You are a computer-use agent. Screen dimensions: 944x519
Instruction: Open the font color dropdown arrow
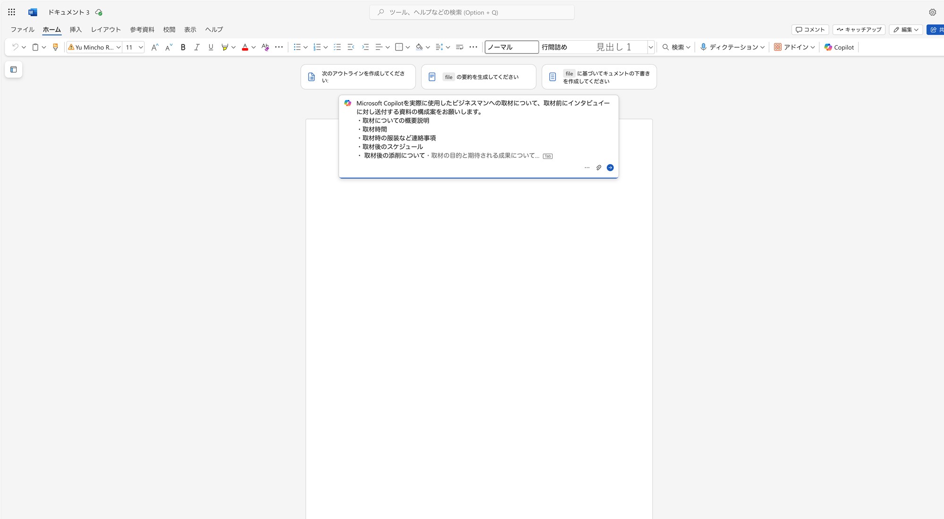[x=253, y=47]
